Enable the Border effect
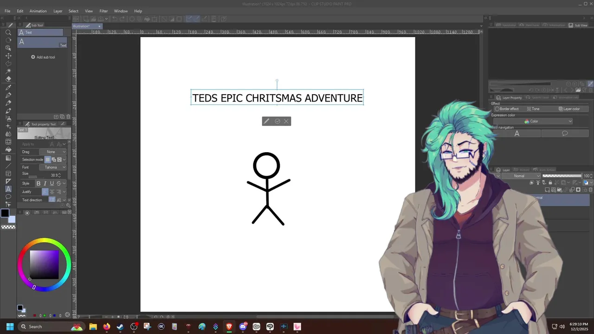 (x=506, y=109)
